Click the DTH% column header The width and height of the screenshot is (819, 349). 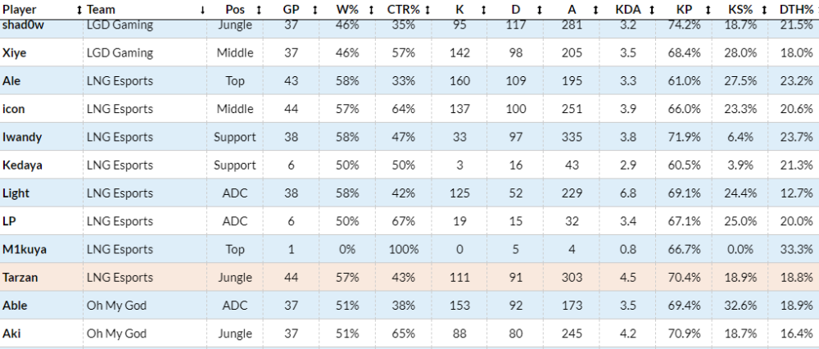click(x=796, y=9)
